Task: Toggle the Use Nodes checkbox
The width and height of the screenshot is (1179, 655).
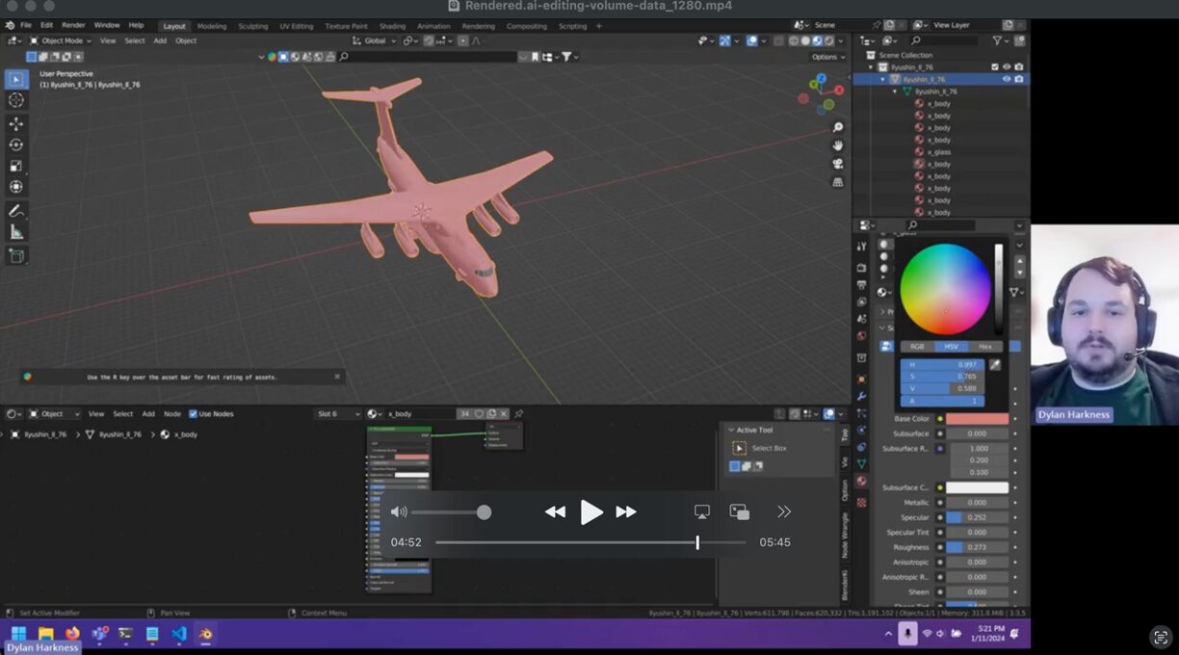Action: (x=193, y=414)
